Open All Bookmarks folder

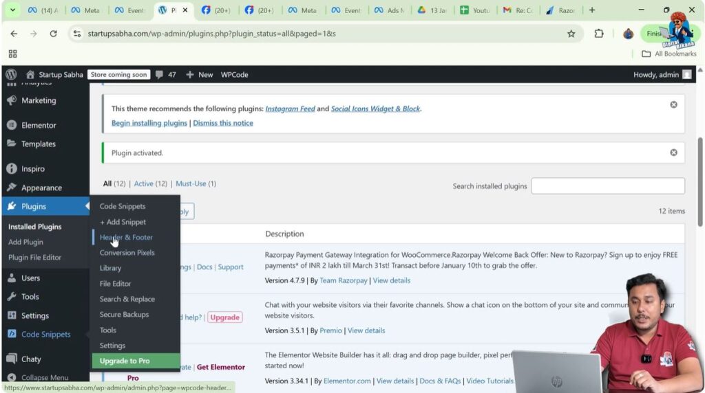pos(669,54)
